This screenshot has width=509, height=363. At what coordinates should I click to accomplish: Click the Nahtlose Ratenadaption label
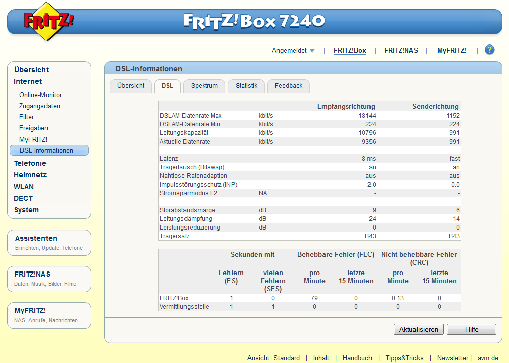(x=193, y=176)
